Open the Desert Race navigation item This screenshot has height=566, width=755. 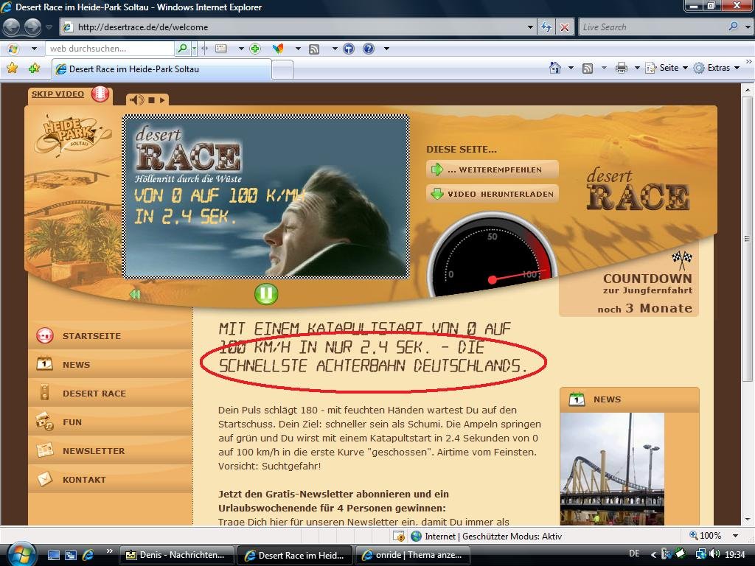click(x=111, y=394)
